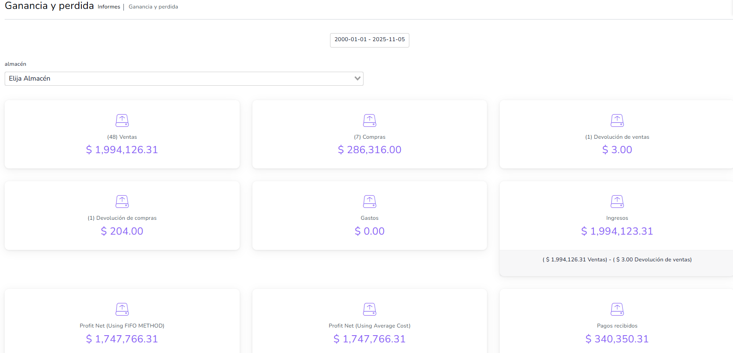733x353 pixels.
Task: Click the Profit Net Average Cost icon
Action: click(369, 309)
